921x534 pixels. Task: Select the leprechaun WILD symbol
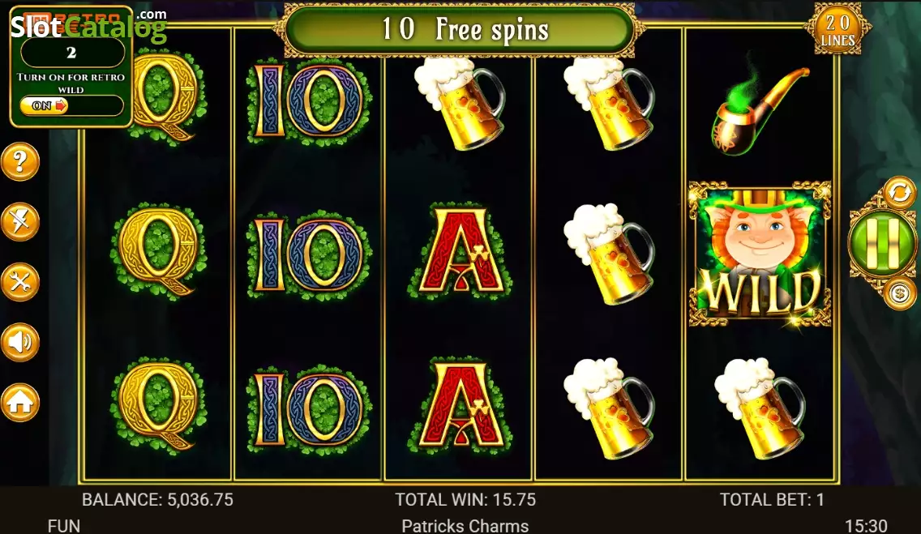point(760,254)
